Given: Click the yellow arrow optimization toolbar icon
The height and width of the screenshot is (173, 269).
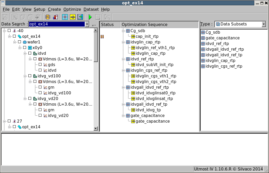Looking at the screenshot, I should [73, 17].
